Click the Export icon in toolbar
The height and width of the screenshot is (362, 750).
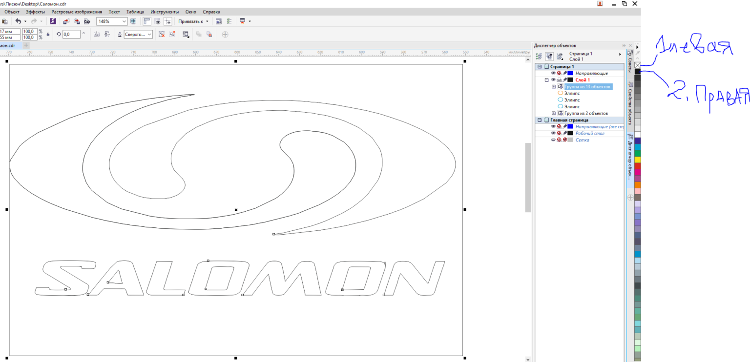pyautogui.click(x=76, y=21)
